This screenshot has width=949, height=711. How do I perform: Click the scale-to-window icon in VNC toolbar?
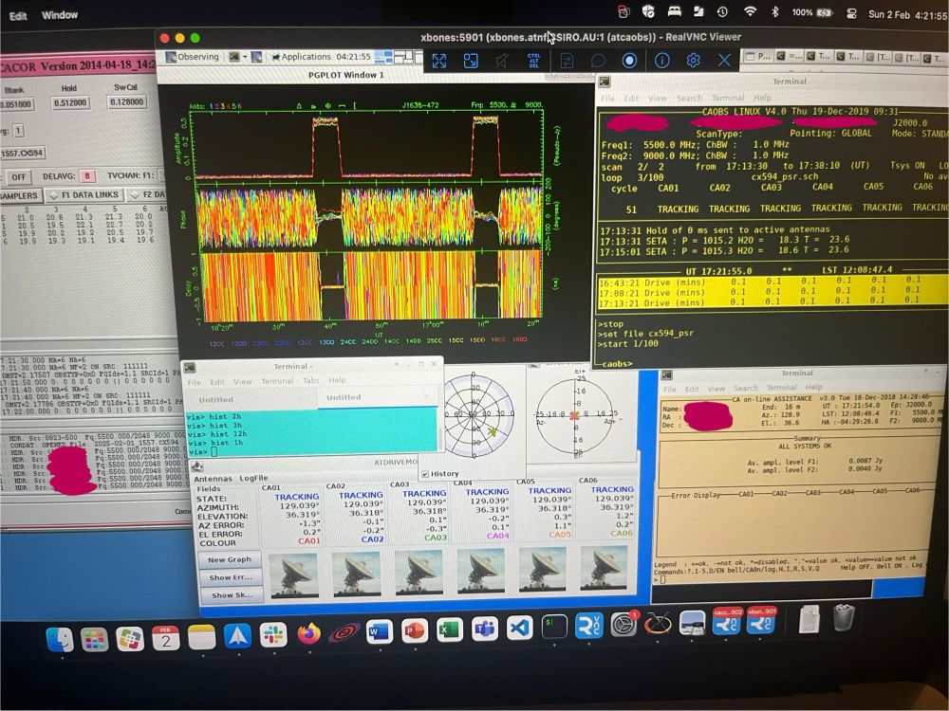471,61
